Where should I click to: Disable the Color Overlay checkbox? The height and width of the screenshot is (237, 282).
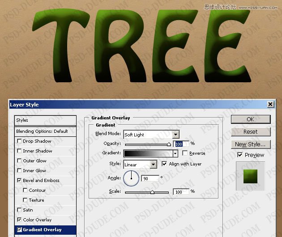click(19, 220)
